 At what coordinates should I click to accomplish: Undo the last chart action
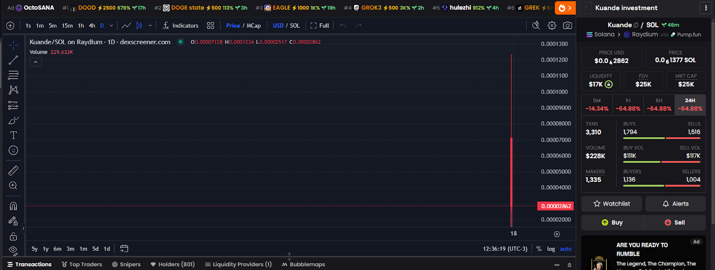pos(343,25)
